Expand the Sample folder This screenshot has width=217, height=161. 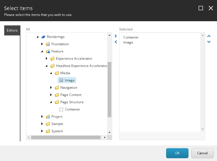[x=42, y=124]
